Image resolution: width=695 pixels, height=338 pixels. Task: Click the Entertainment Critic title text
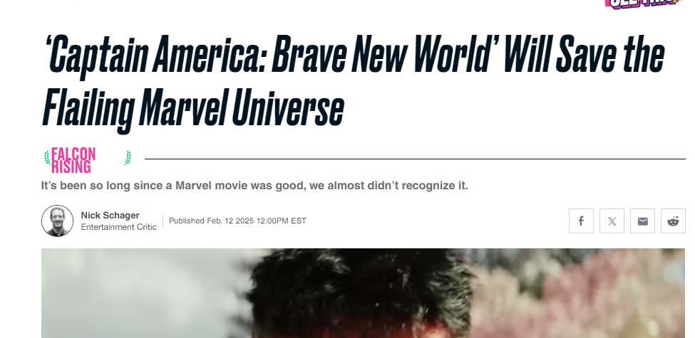click(x=119, y=227)
